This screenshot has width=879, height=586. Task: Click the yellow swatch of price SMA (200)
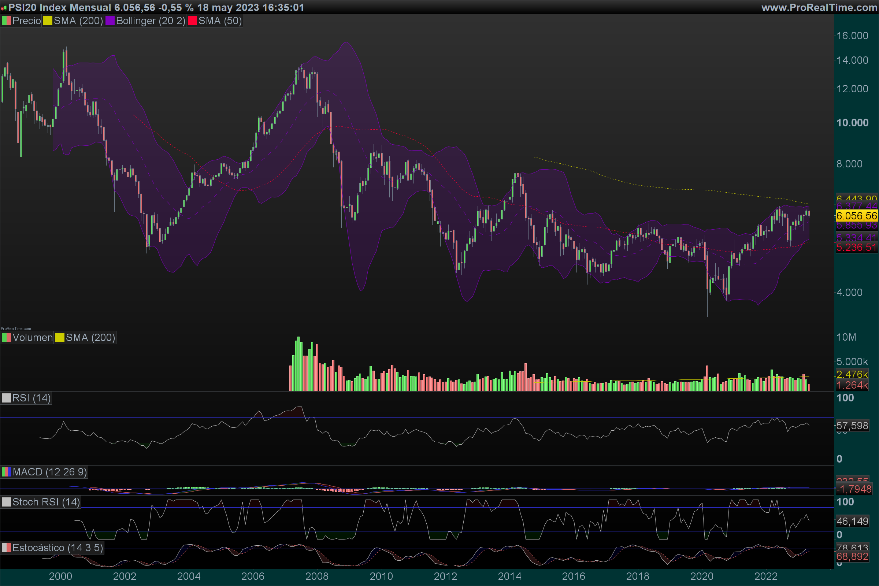coord(48,21)
